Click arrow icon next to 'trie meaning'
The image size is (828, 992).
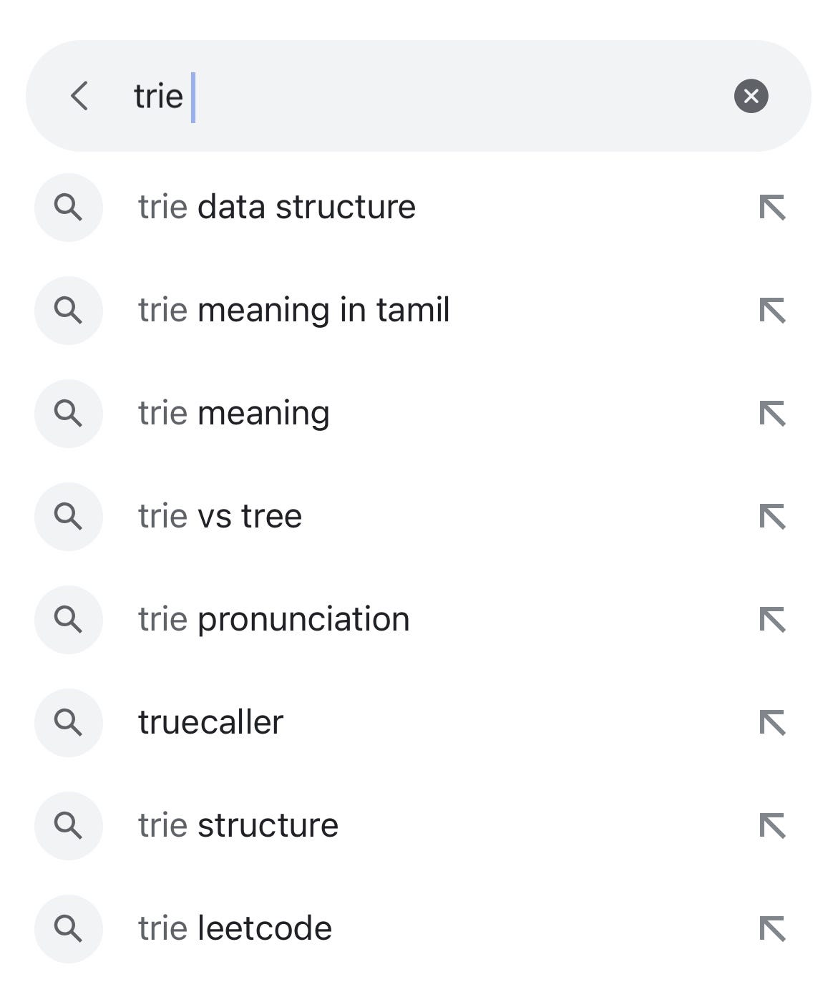[x=772, y=414]
